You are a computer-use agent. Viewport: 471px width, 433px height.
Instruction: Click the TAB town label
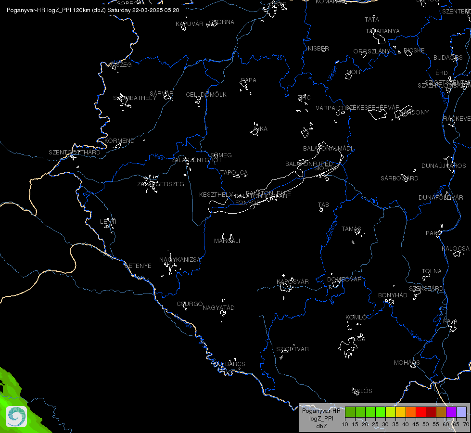323,204
